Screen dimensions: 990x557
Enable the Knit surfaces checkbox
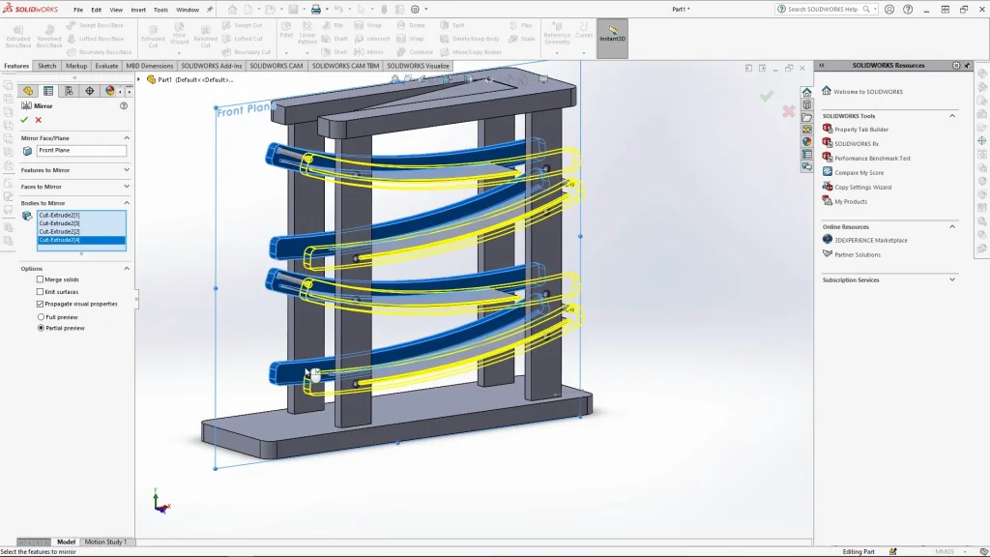(41, 291)
